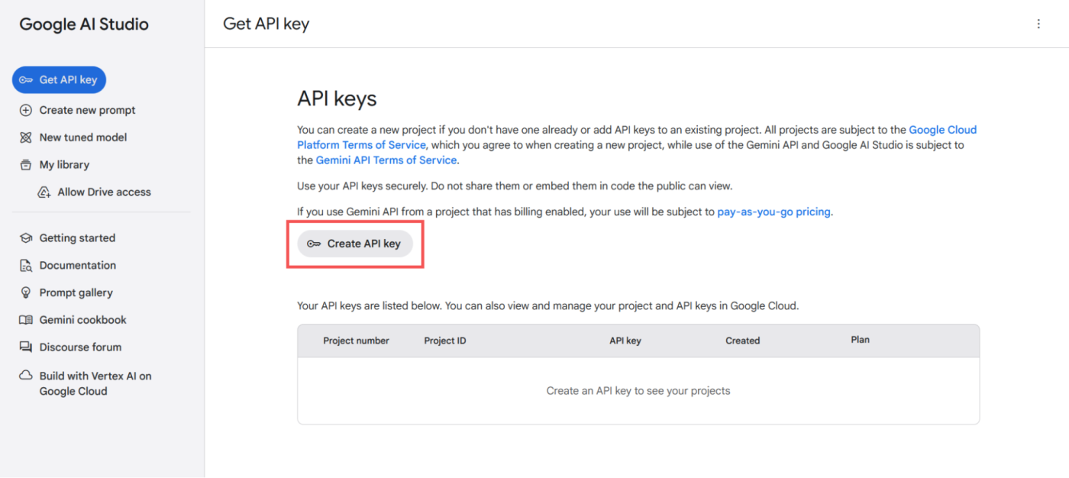Click the graduation cap Getting started icon
Viewport: 1069px width, 478px height.
click(26, 238)
